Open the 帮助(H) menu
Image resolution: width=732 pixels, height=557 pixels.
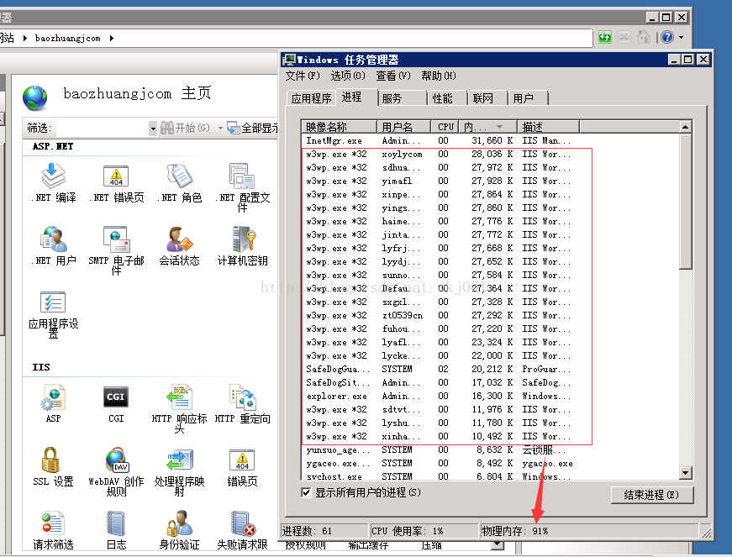tap(439, 76)
